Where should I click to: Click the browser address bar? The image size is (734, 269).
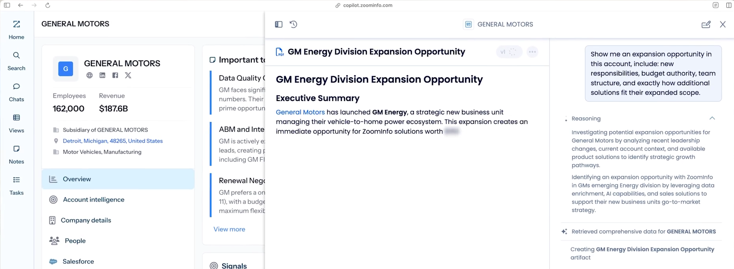pos(364,5)
